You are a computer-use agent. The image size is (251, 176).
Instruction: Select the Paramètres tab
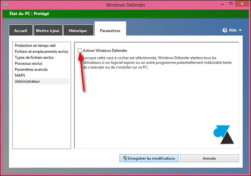coord(110,29)
